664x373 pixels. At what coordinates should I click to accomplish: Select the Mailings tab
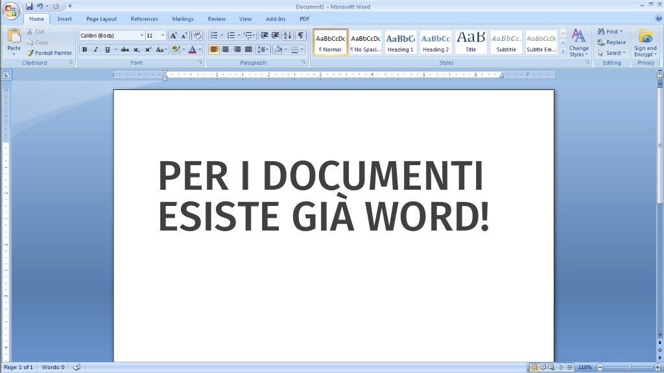183,19
